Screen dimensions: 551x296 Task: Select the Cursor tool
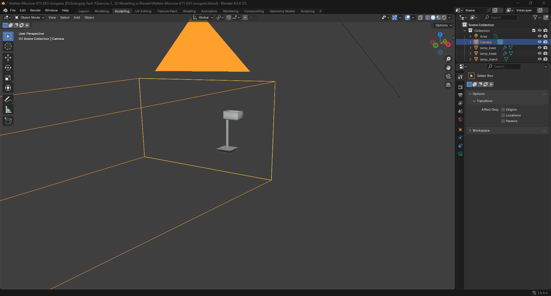(8, 46)
